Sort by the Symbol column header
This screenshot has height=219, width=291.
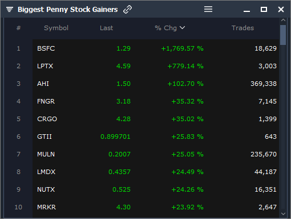pyautogui.click(x=56, y=28)
